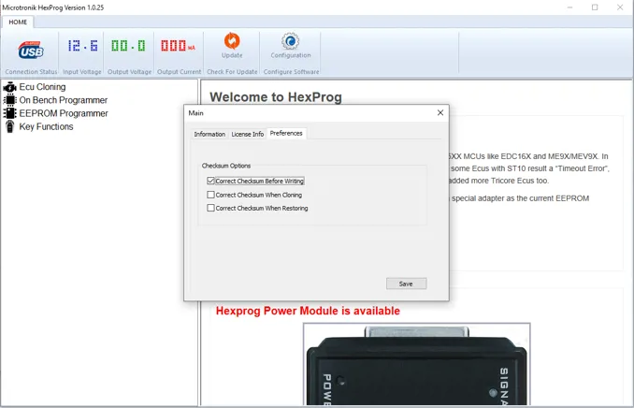
Task: Click the USB connection status icon
Action: 31,50
